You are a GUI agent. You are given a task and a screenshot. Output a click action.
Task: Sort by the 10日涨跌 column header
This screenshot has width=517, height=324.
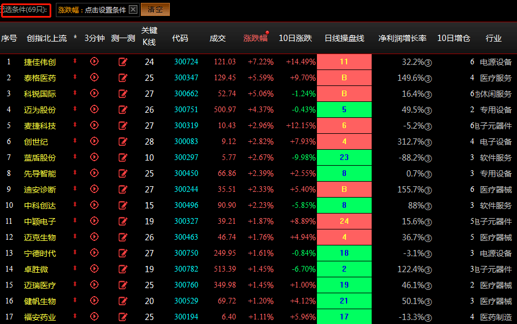click(x=295, y=38)
